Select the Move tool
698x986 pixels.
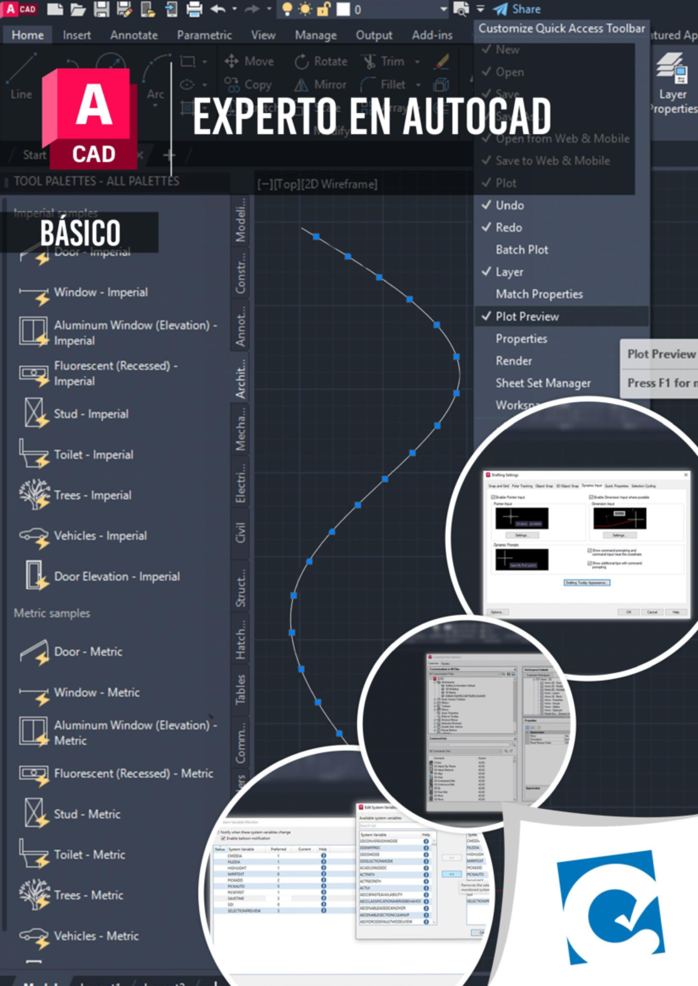[x=249, y=61]
